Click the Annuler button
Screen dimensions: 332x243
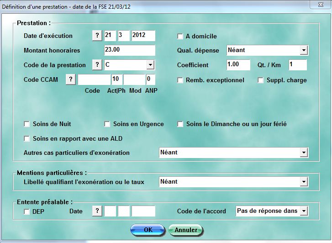tap(186, 230)
